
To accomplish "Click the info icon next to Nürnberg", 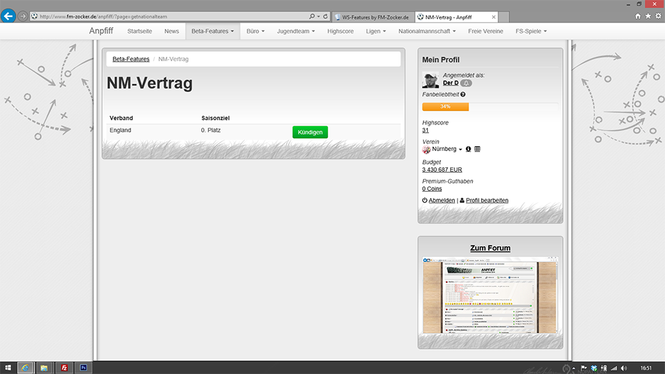I will 468,149.
